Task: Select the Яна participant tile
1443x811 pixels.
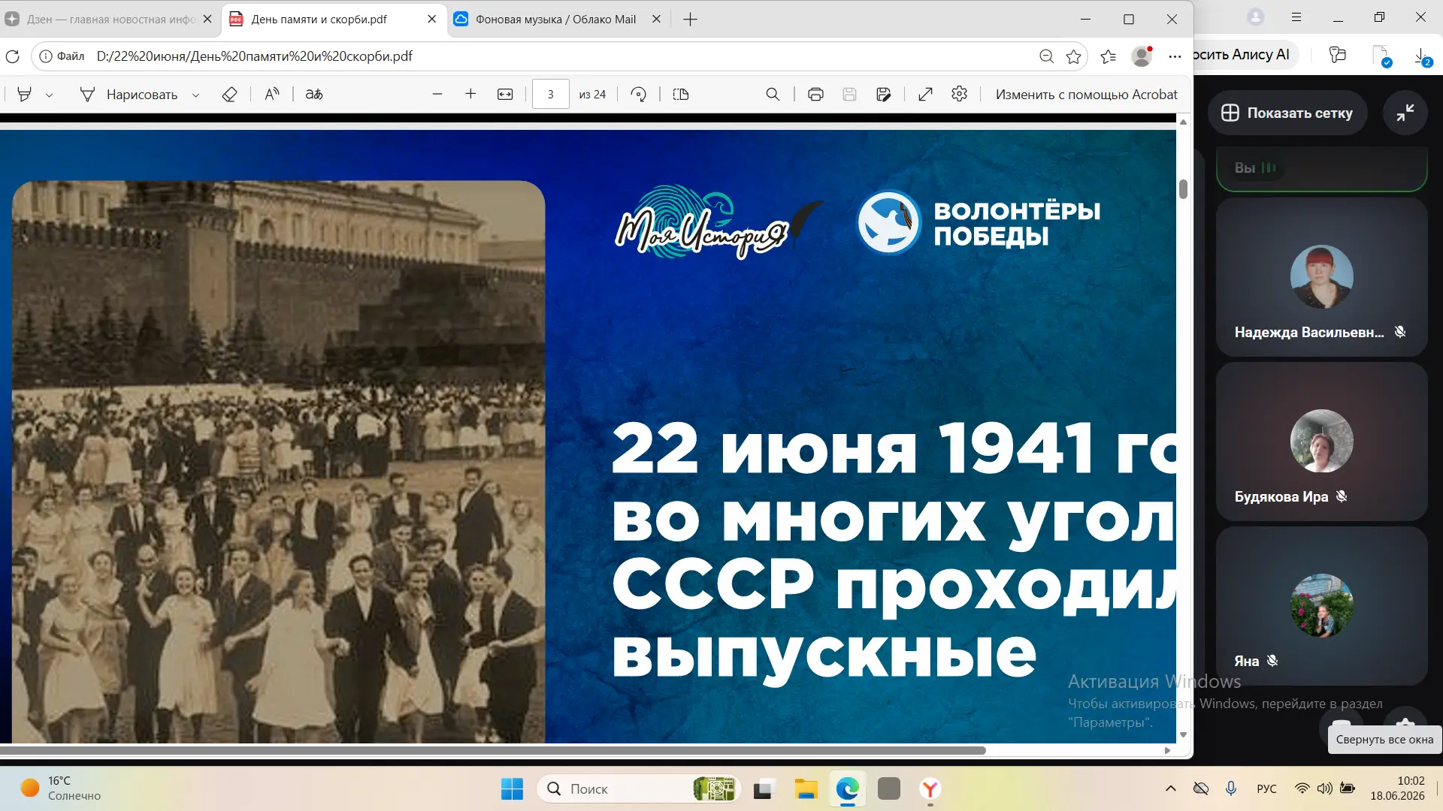Action: [1321, 606]
